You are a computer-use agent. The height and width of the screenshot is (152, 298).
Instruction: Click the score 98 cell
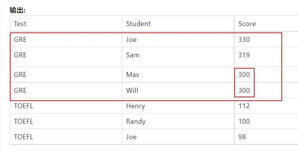[242, 137]
